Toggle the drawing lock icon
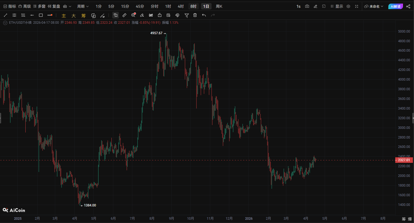414x223 pixels. 160,15
